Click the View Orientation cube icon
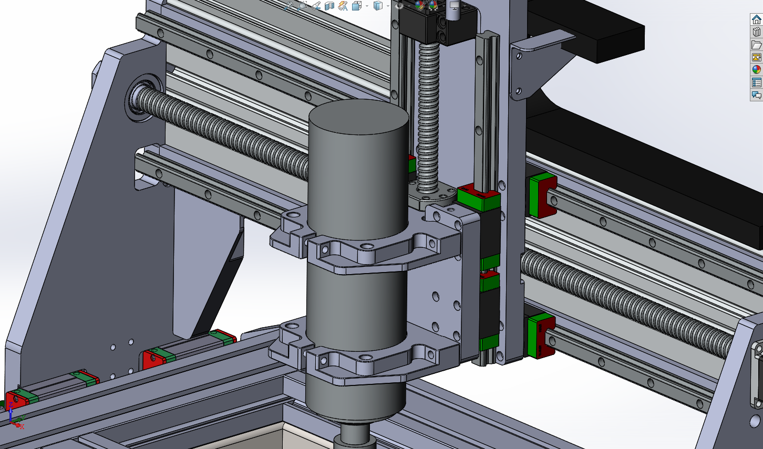763x449 pixels. pos(357,6)
